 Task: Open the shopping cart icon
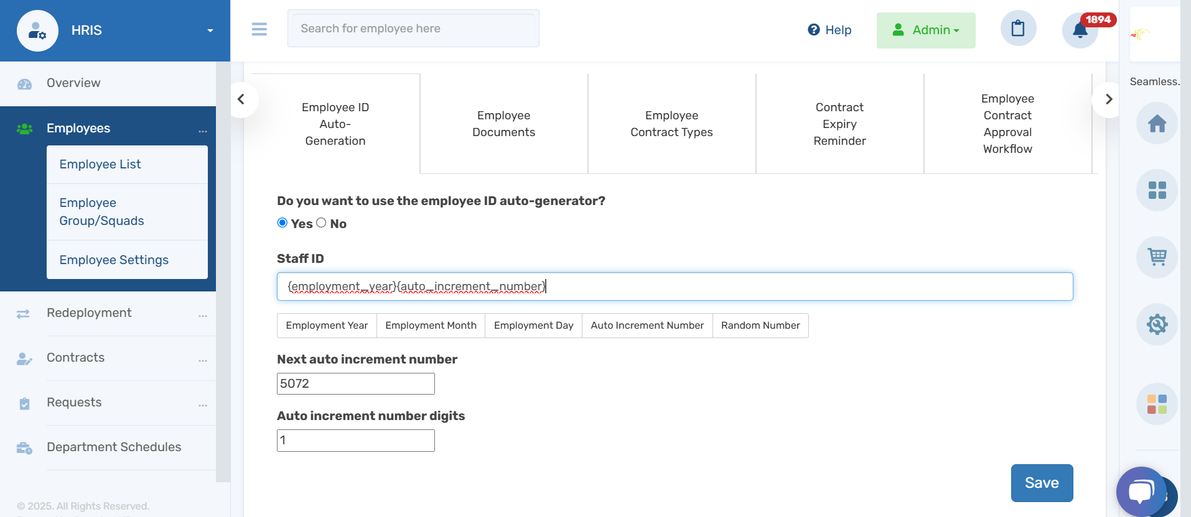(x=1157, y=257)
